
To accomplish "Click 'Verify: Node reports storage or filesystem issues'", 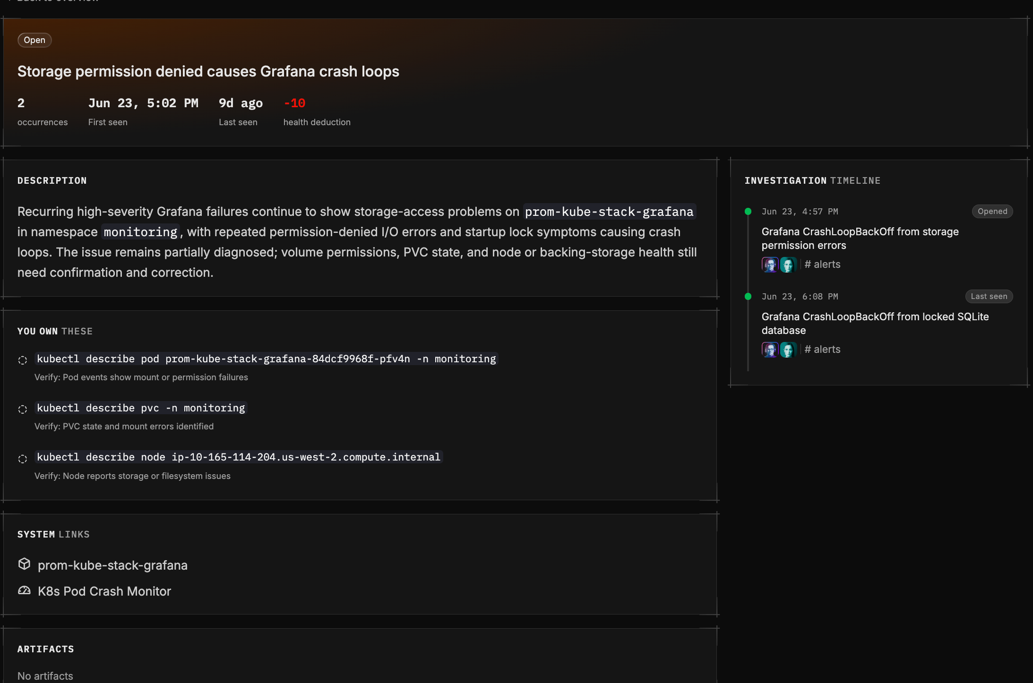I will (132, 476).
